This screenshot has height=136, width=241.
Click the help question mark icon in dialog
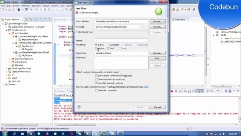[79, 107]
